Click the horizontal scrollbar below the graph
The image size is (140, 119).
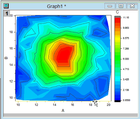click(71, 115)
